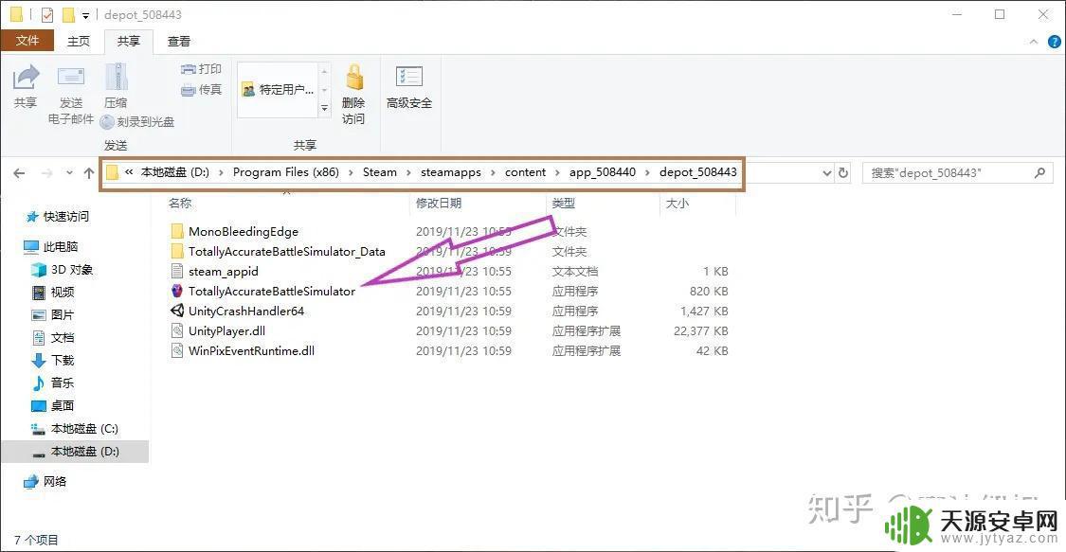Open Quick access (快速访问) in sidebar
Viewport: 1066px width, 552px height.
66,217
